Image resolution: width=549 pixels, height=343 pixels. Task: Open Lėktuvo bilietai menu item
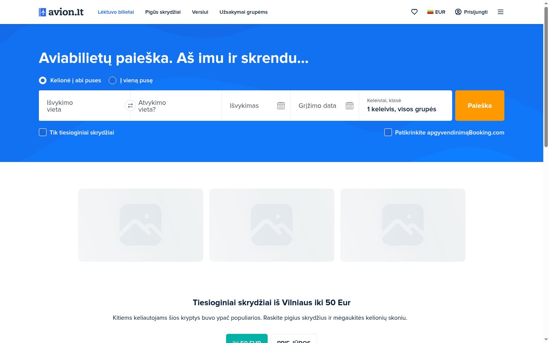tap(116, 12)
